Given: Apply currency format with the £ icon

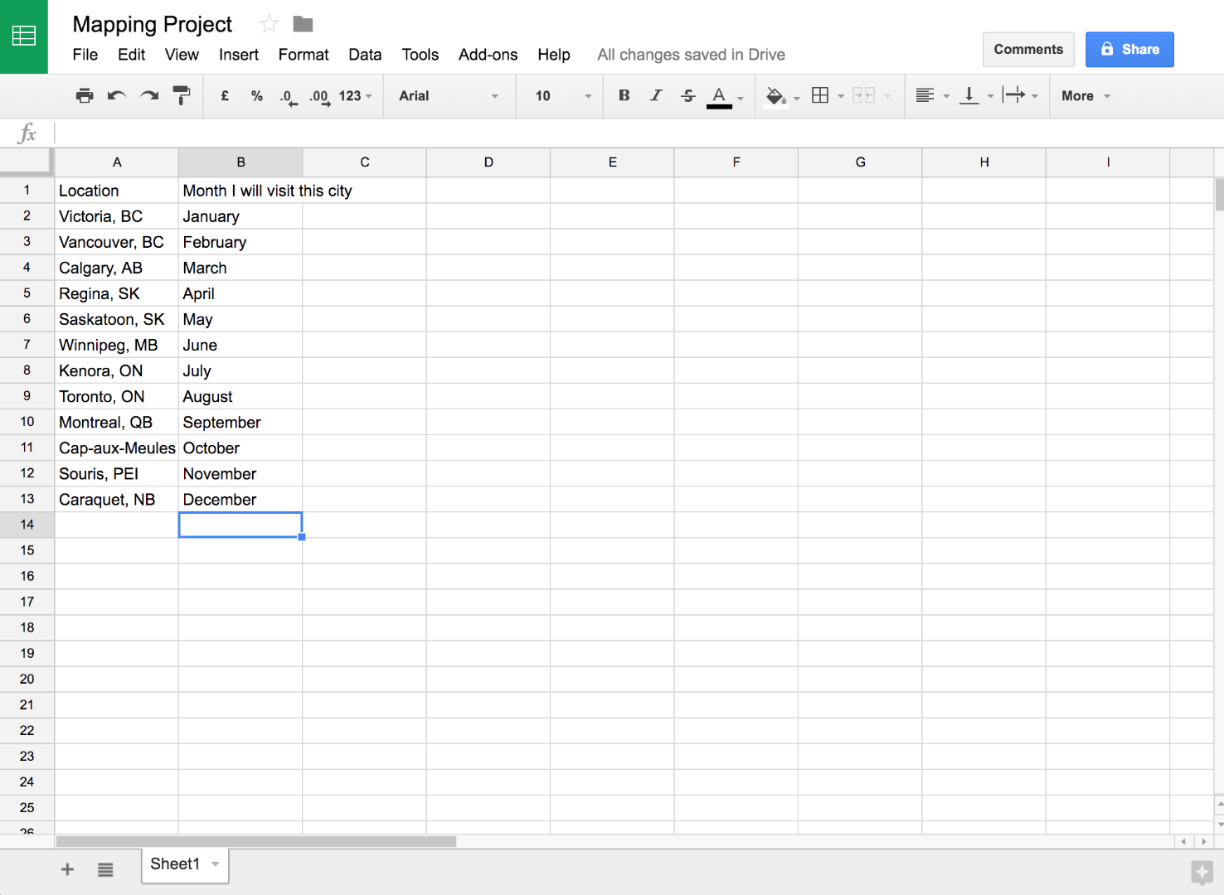Looking at the screenshot, I should (x=224, y=95).
